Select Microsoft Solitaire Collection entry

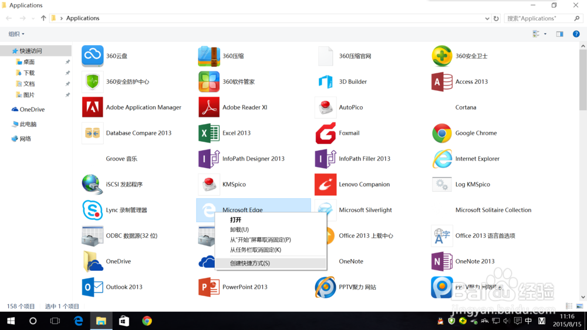[493, 210]
